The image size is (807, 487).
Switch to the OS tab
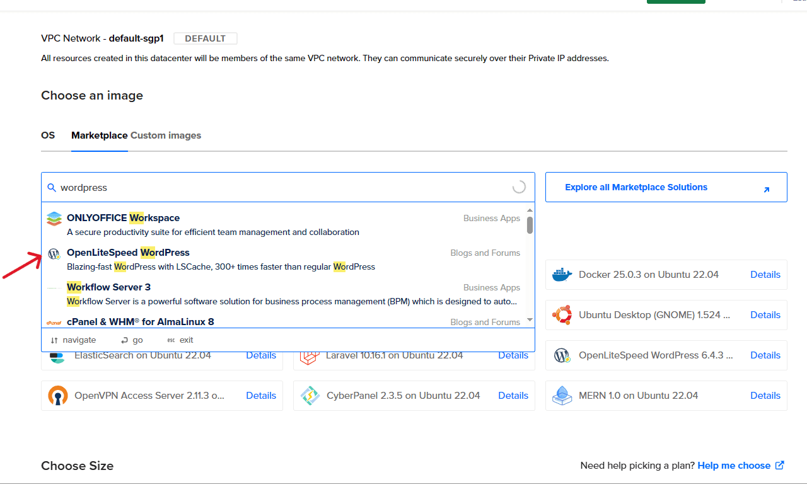[x=48, y=135]
